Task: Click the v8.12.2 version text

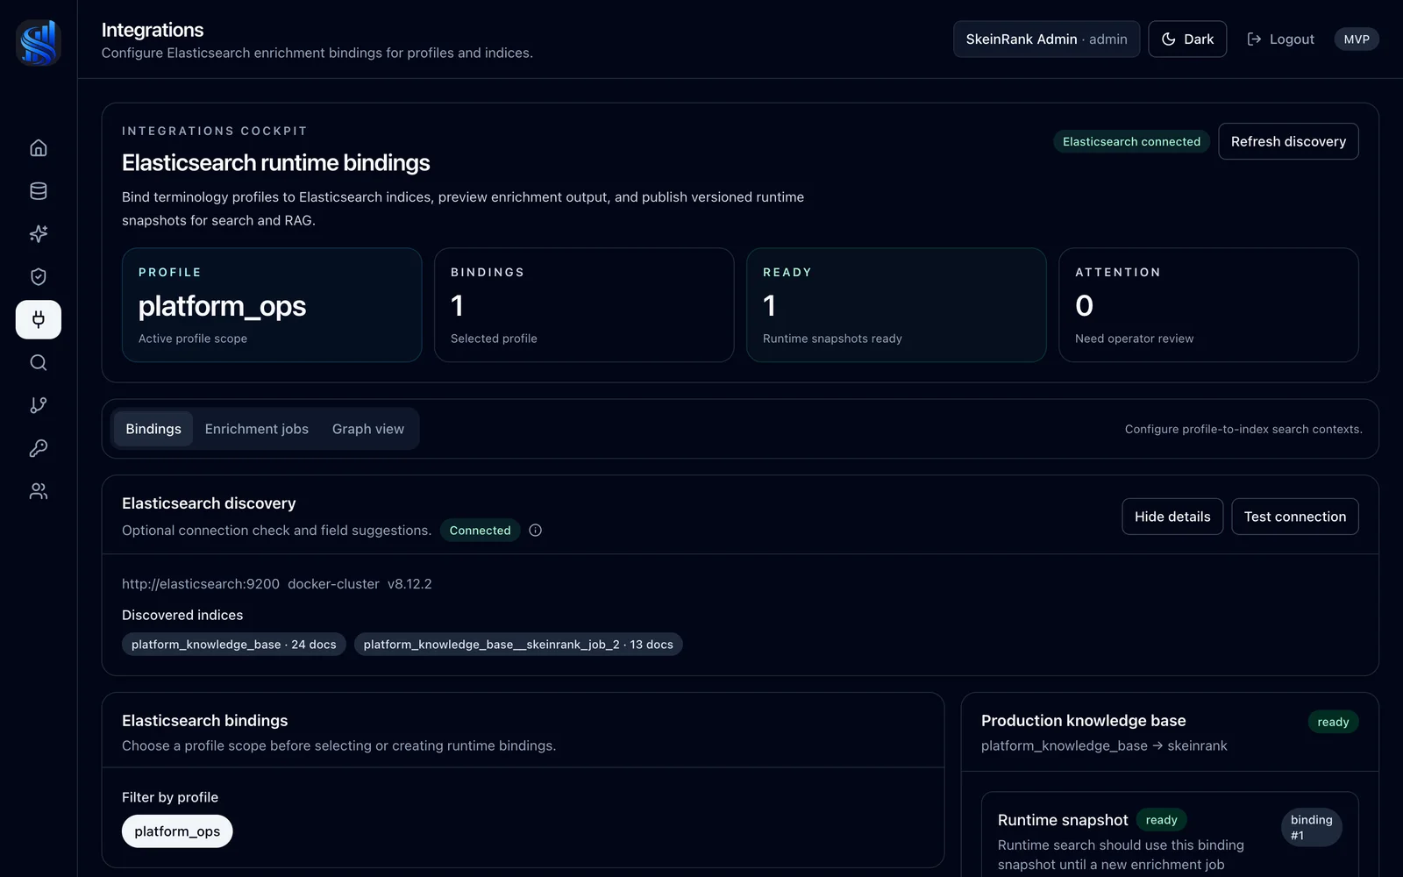Action: click(x=410, y=584)
